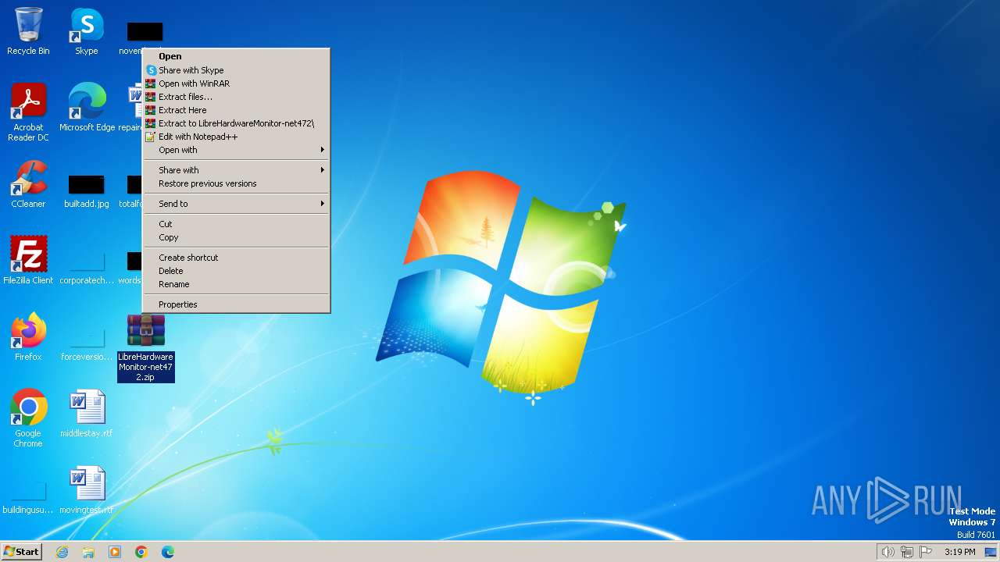Choose Extract Here in the menu
The image size is (1000, 562).
click(x=237, y=110)
